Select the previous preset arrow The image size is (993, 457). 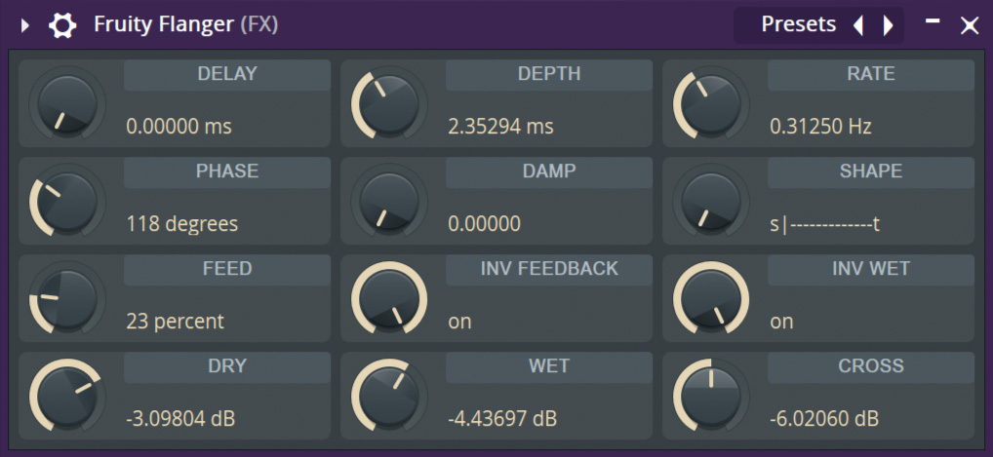click(858, 25)
